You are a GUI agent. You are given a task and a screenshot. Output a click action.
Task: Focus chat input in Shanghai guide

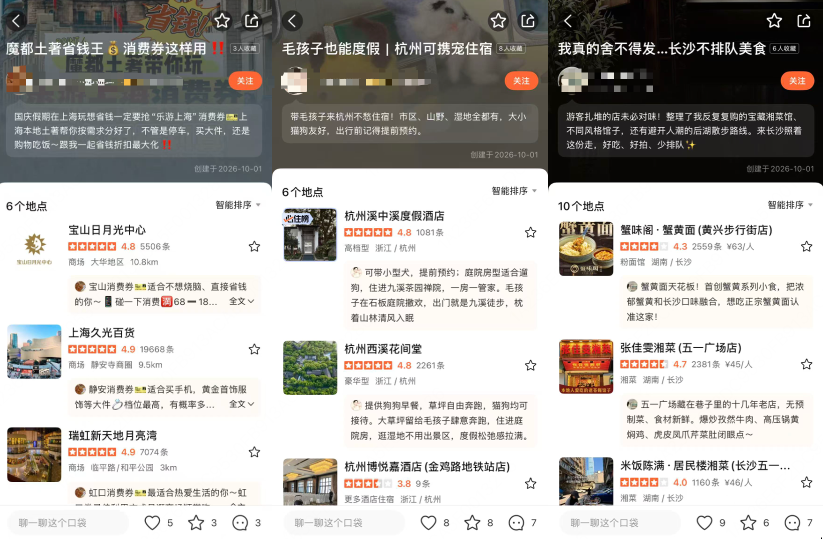68,522
